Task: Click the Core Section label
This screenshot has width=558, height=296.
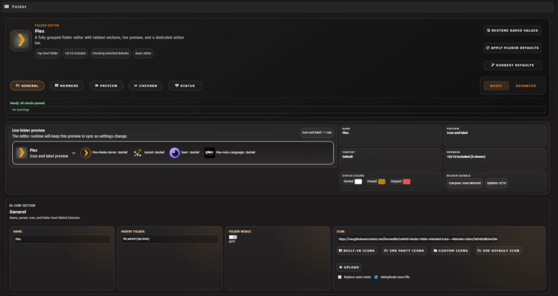Action: coord(22,205)
